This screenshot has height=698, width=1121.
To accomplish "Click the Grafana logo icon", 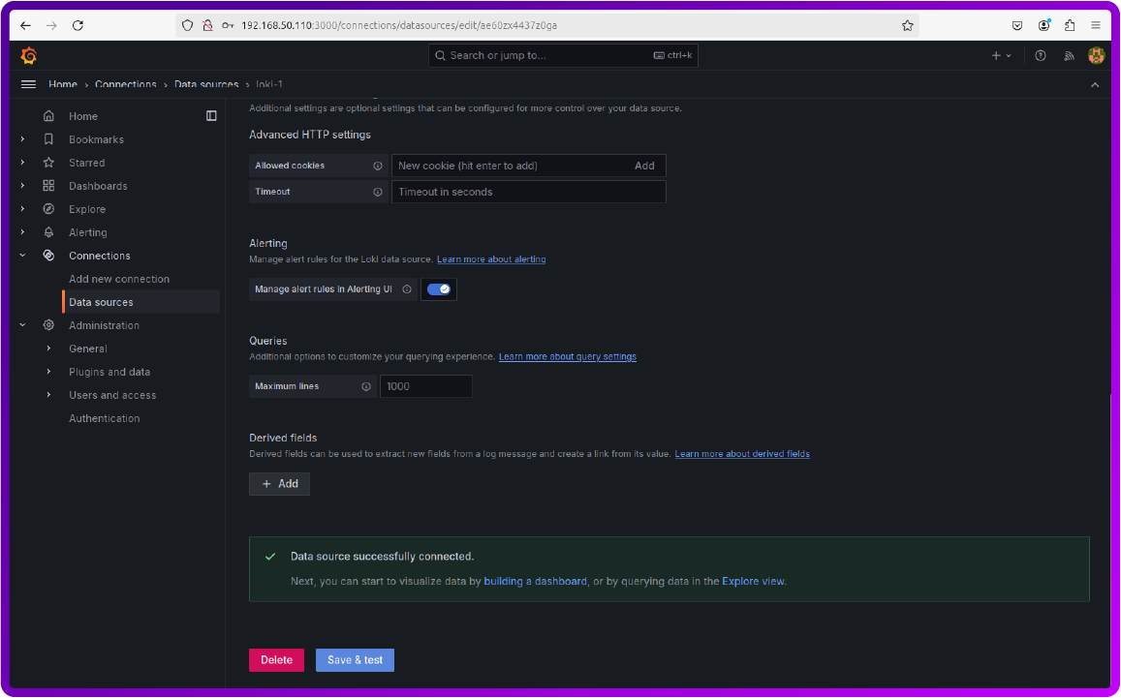I will 29,56.
